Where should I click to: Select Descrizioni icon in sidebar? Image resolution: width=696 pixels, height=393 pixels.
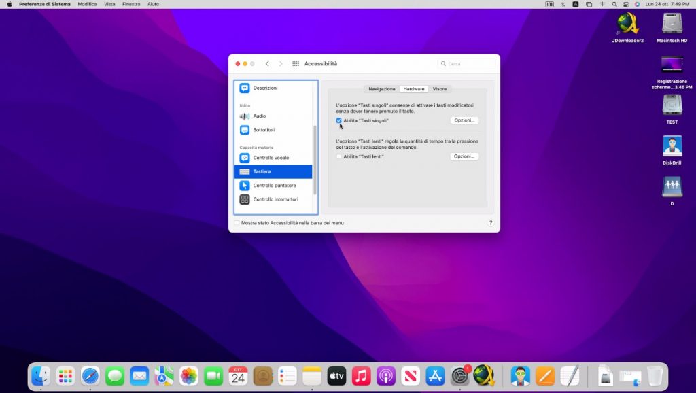tap(245, 88)
